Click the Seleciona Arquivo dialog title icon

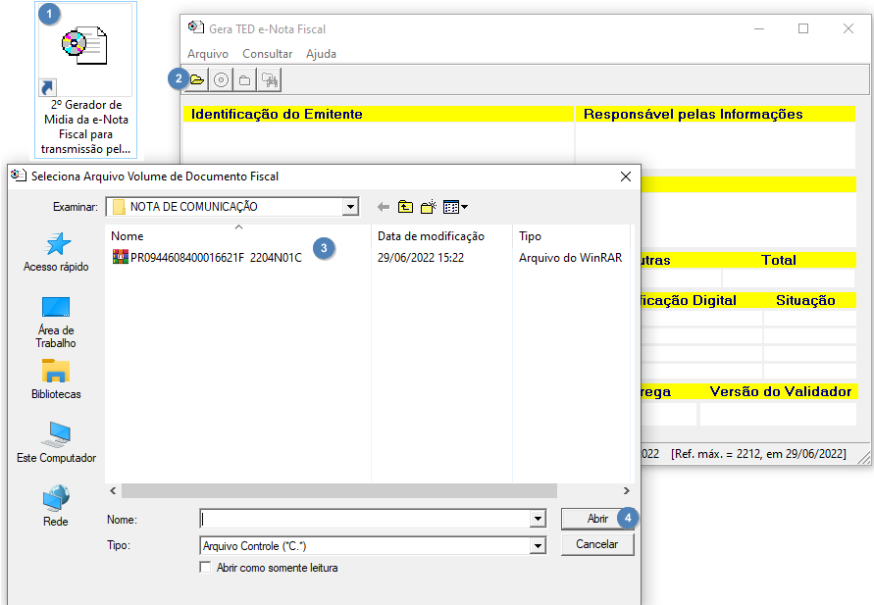(x=19, y=175)
